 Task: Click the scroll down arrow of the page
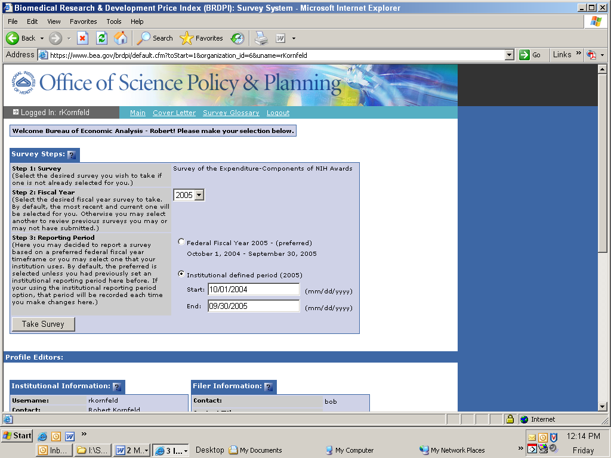point(603,407)
